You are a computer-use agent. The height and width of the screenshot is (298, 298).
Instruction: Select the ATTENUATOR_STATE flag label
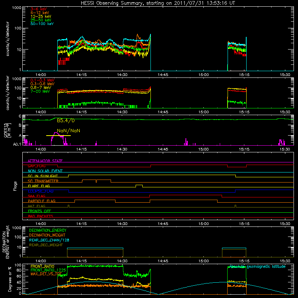45,161
